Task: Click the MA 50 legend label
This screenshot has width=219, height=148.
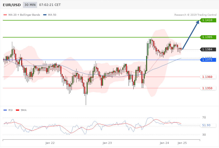Action: (x=52, y=15)
